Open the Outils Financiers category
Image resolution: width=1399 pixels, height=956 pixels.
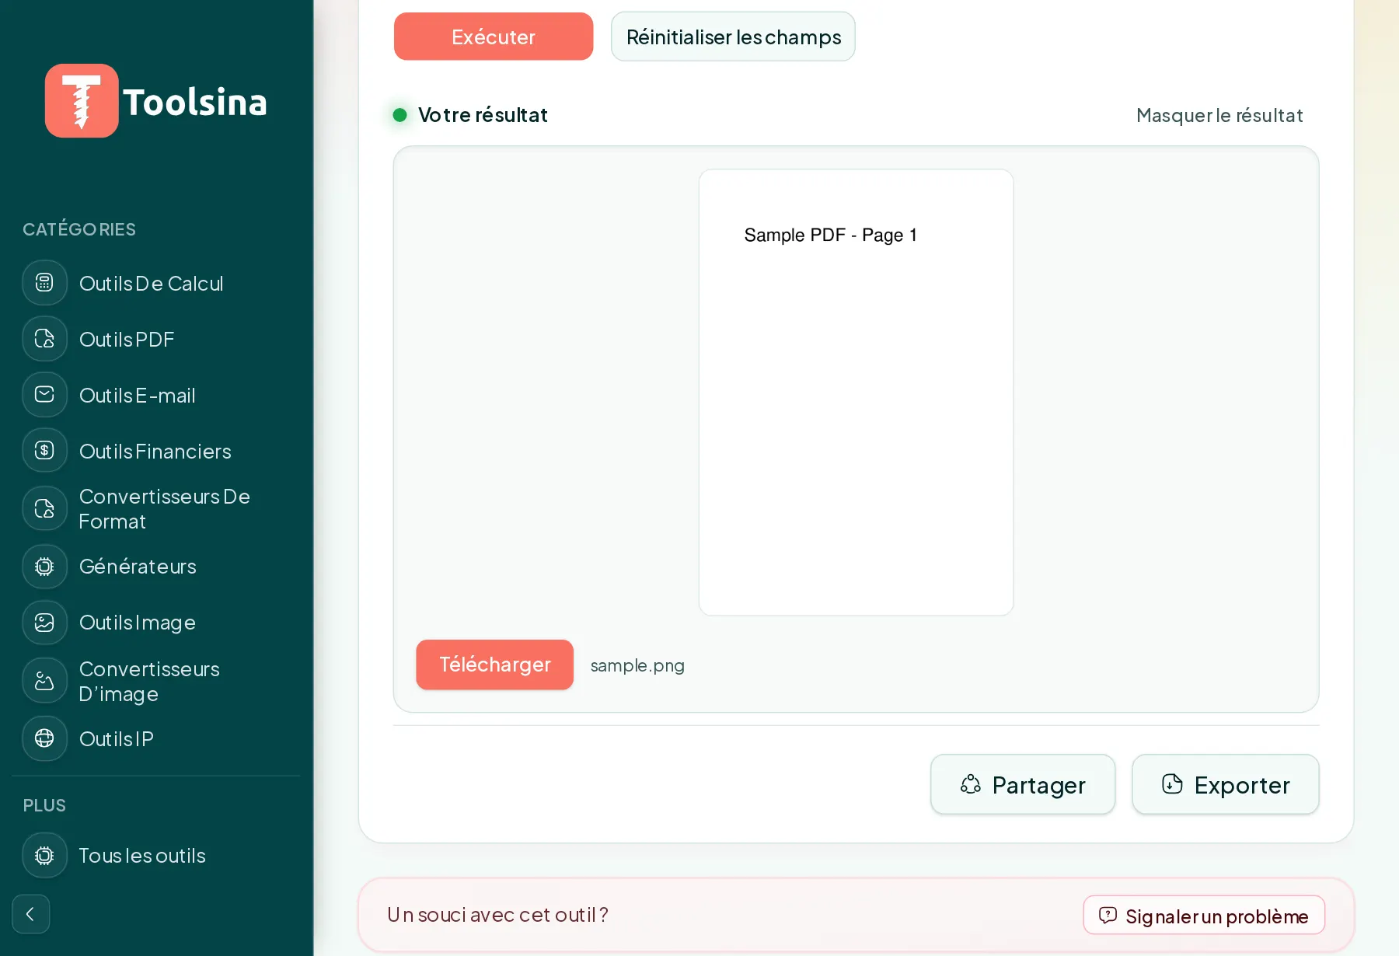(155, 452)
